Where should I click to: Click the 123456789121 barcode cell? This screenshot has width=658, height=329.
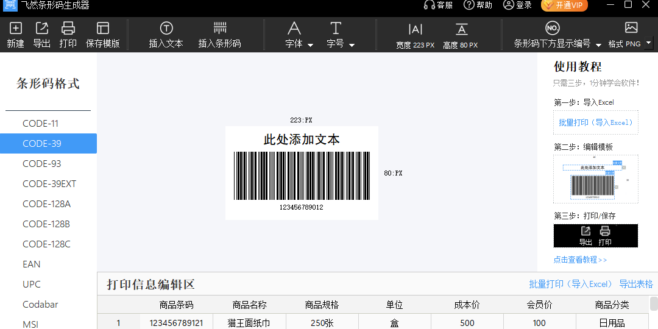click(x=176, y=322)
